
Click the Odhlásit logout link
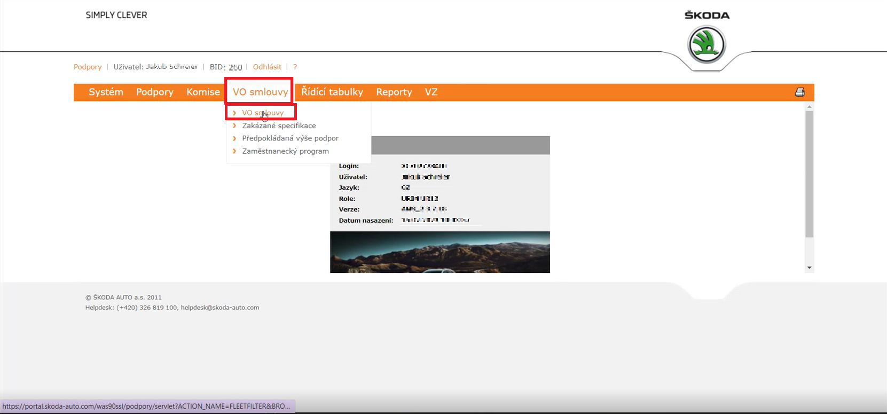[x=267, y=67]
